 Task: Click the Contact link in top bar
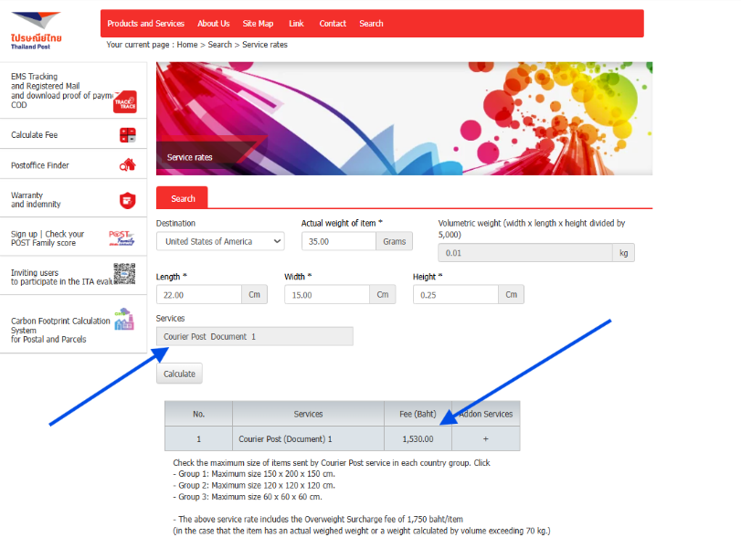coord(333,24)
